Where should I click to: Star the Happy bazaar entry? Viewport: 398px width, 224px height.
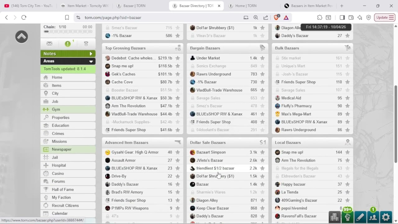347,184
